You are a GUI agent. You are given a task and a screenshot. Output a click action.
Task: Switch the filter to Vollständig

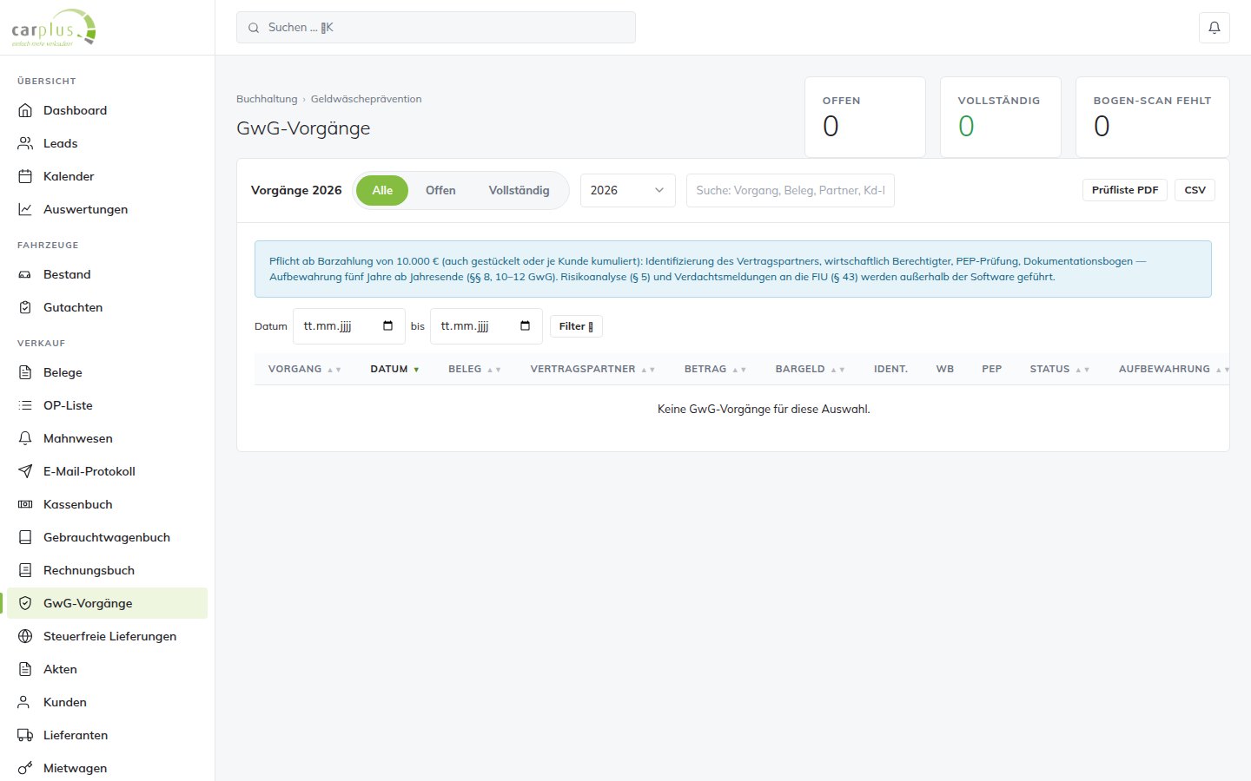[519, 190]
